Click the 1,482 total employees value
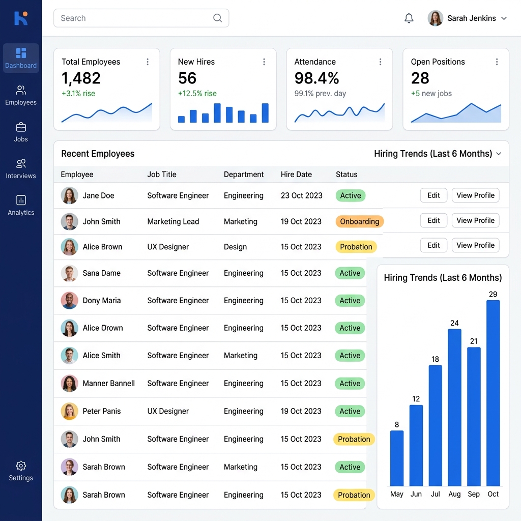 coord(81,78)
